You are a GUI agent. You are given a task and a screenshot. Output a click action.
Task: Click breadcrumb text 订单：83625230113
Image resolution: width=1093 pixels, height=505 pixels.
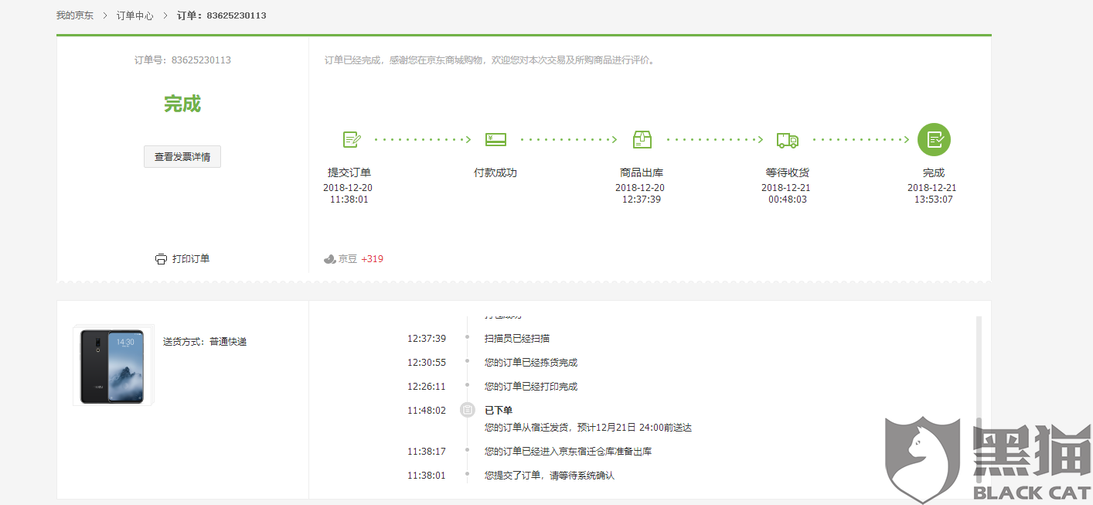click(222, 15)
